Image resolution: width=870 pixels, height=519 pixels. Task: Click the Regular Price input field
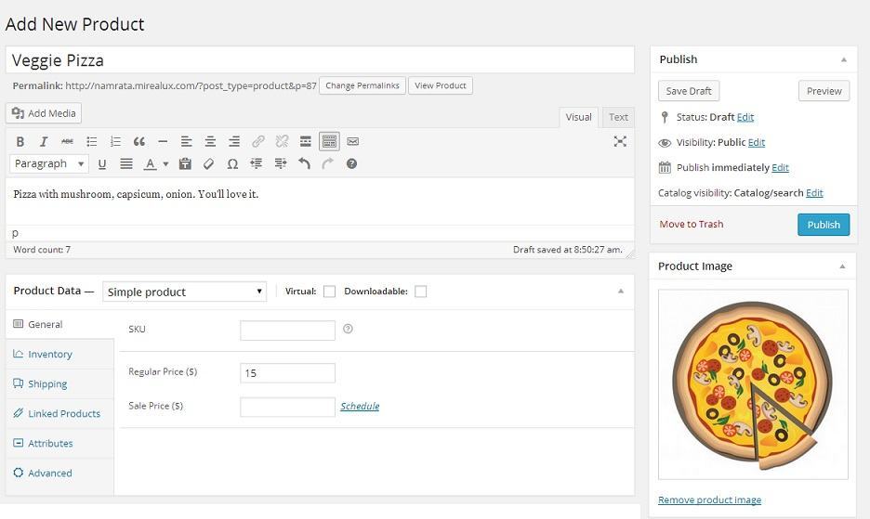click(x=287, y=373)
